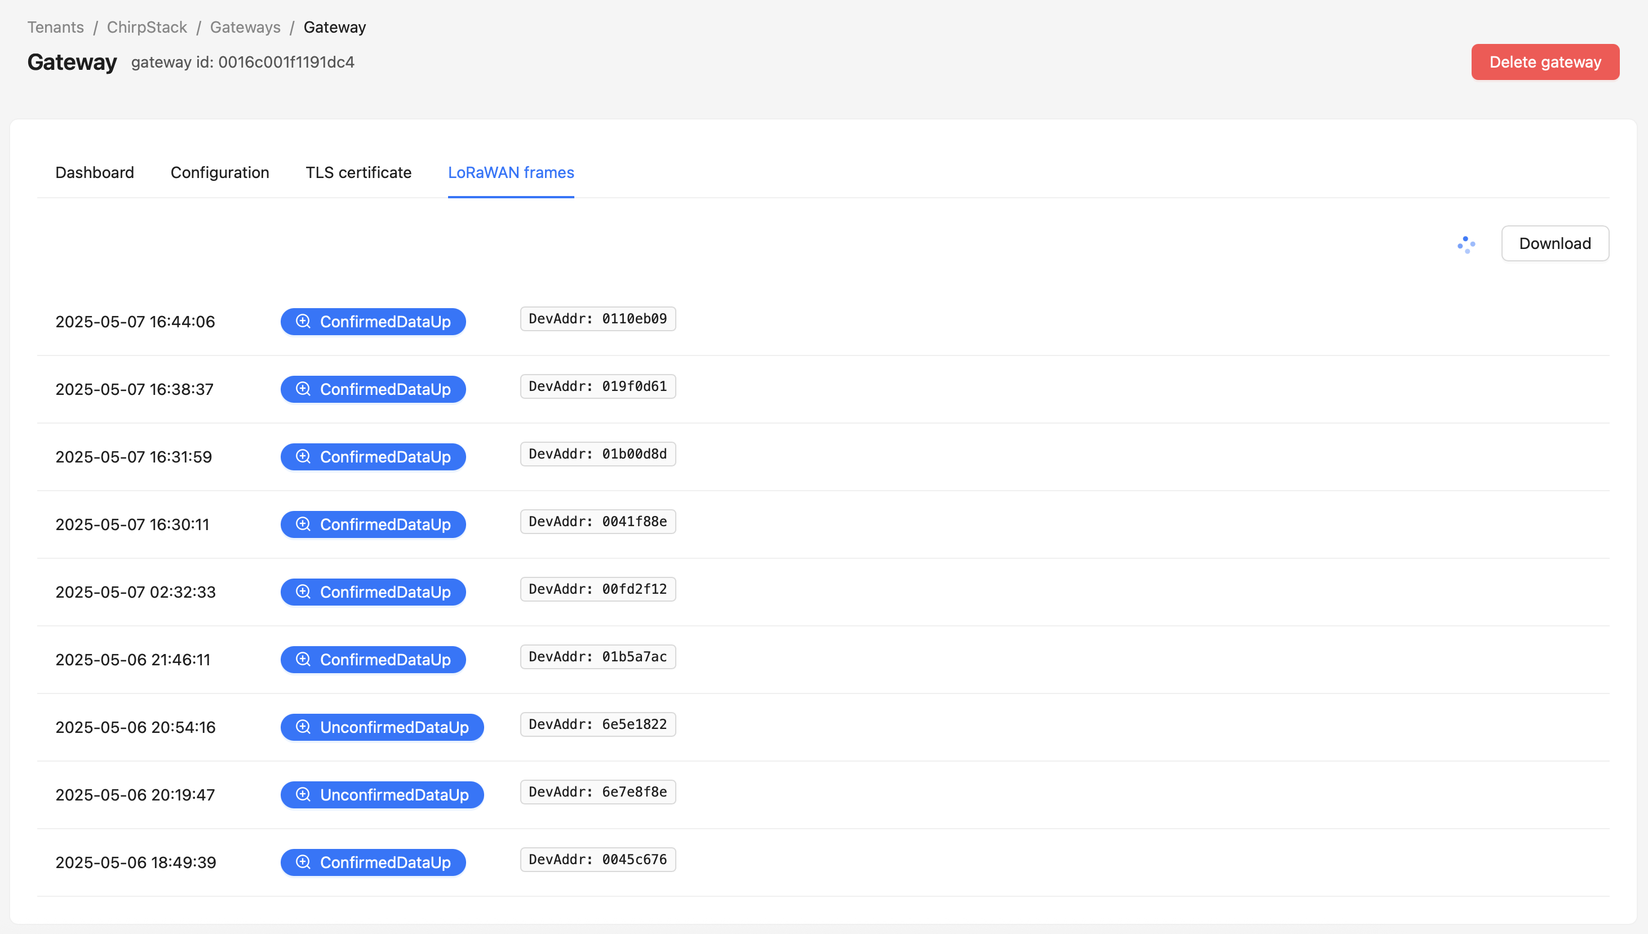1648x934 pixels.
Task: Open the ChirpStack breadcrumb link
Action: (x=147, y=27)
